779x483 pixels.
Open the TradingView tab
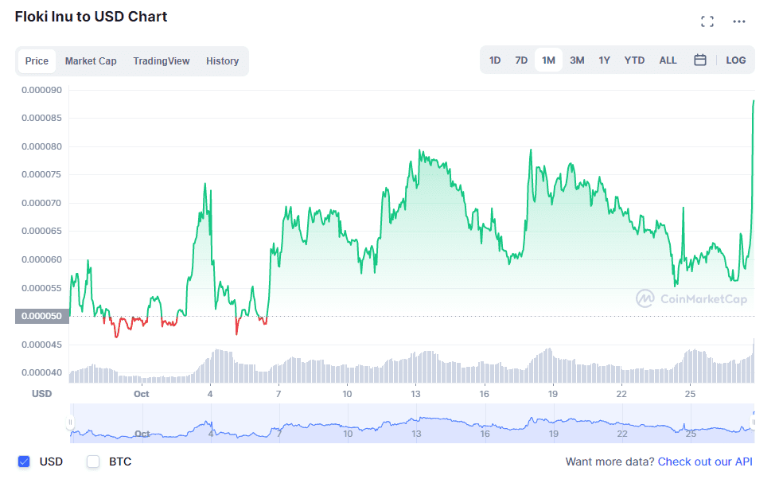click(x=162, y=60)
